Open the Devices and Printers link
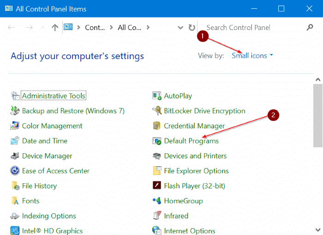The width and height of the screenshot is (323, 235). (x=195, y=156)
